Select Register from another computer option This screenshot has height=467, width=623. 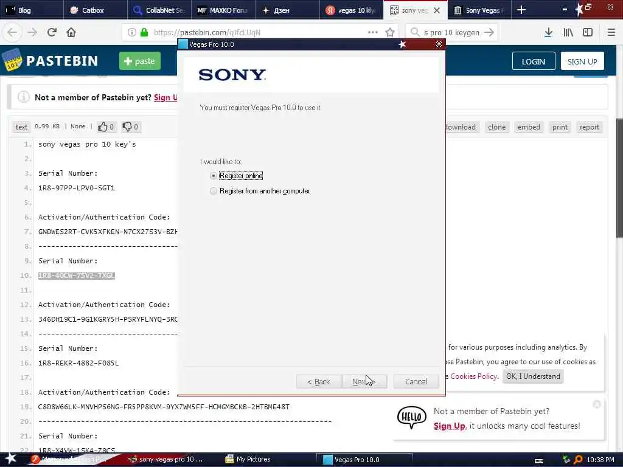(x=214, y=191)
